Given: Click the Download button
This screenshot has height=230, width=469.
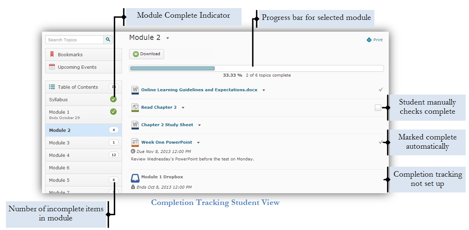Looking at the screenshot, I should click(x=147, y=54).
